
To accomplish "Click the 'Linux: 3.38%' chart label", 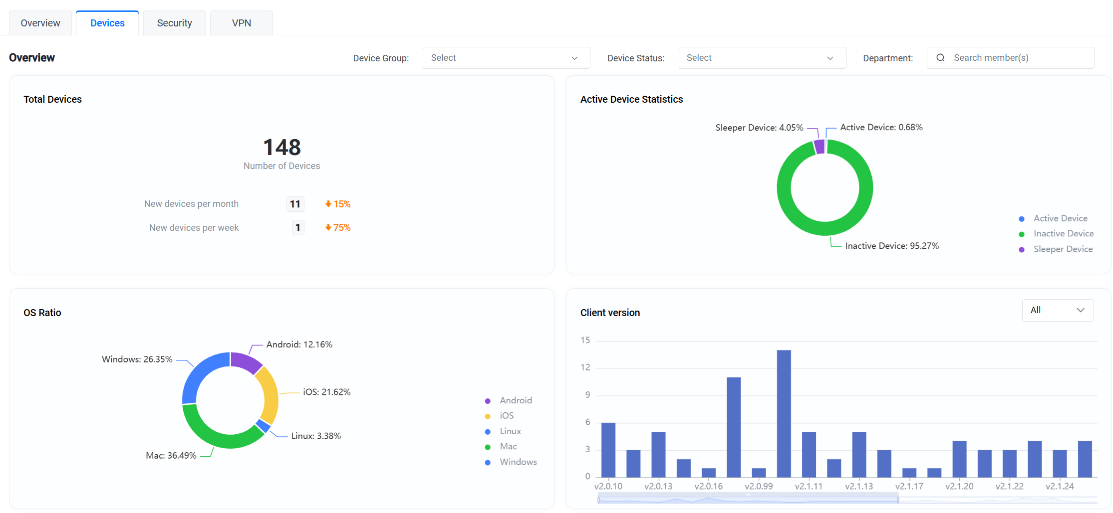I will tap(316, 436).
